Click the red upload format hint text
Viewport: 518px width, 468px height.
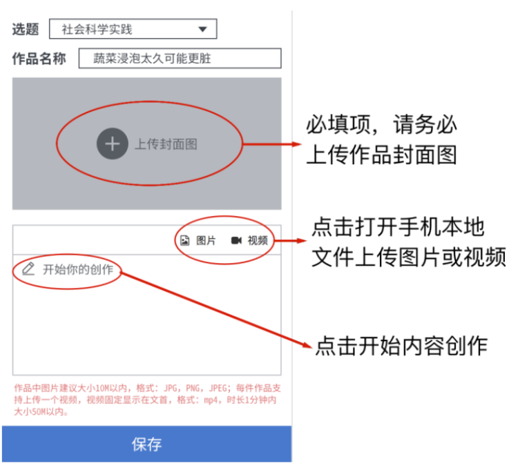tap(147, 400)
